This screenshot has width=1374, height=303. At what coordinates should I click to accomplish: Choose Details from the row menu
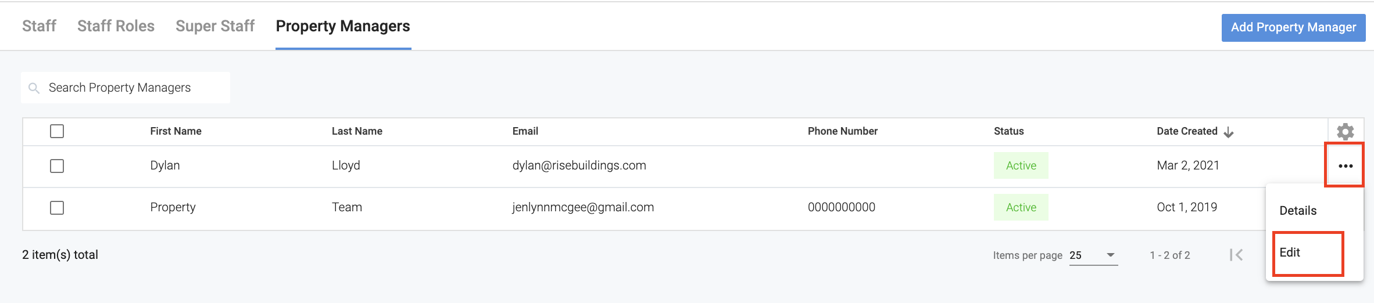click(x=1298, y=211)
